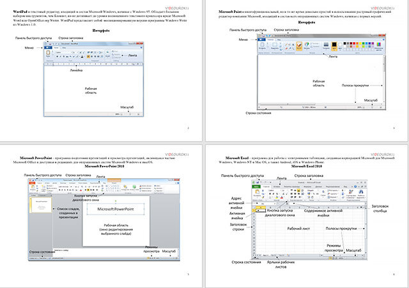Screen dimensions: 409x288
Task: Click the Paste icon in the Paint ribbon
Action: click(x=262, y=45)
